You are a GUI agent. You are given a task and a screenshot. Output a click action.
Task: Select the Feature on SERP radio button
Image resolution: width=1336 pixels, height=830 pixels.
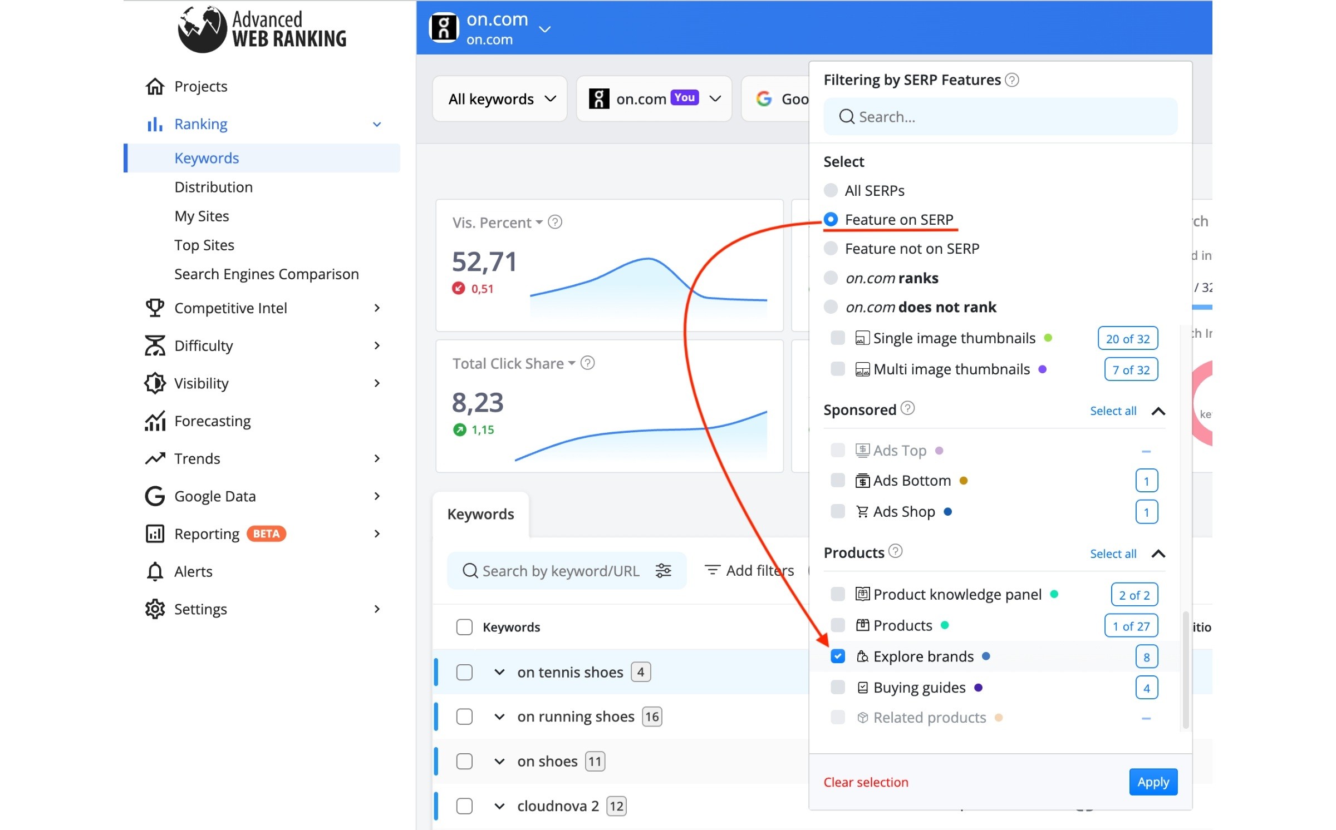(831, 220)
